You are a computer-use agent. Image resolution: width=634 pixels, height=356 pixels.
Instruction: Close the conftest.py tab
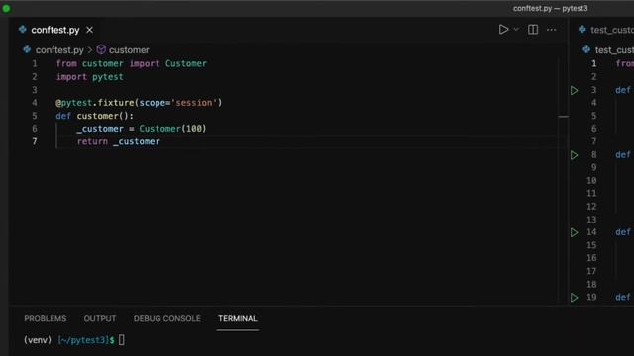click(90, 30)
